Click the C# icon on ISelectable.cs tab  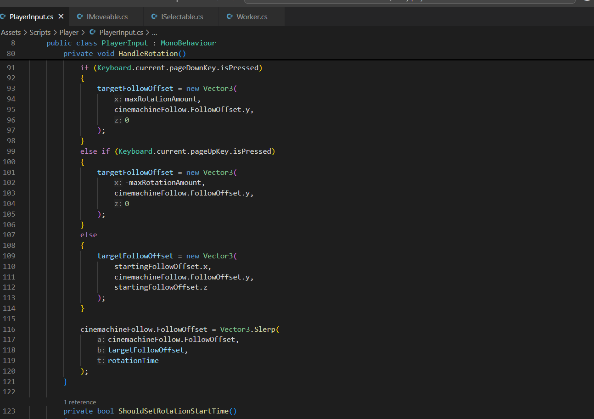(x=154, y=17)
